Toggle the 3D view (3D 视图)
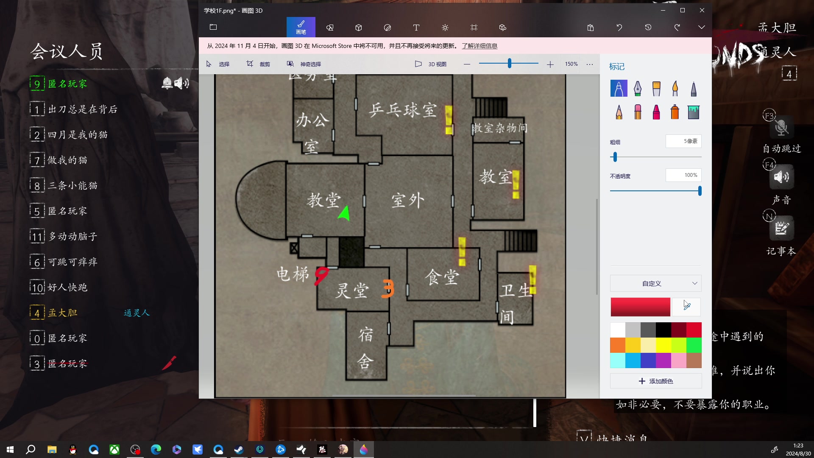 tap(430, 64)
